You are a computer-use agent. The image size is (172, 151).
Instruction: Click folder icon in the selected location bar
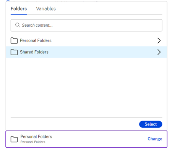click(14, 139)
